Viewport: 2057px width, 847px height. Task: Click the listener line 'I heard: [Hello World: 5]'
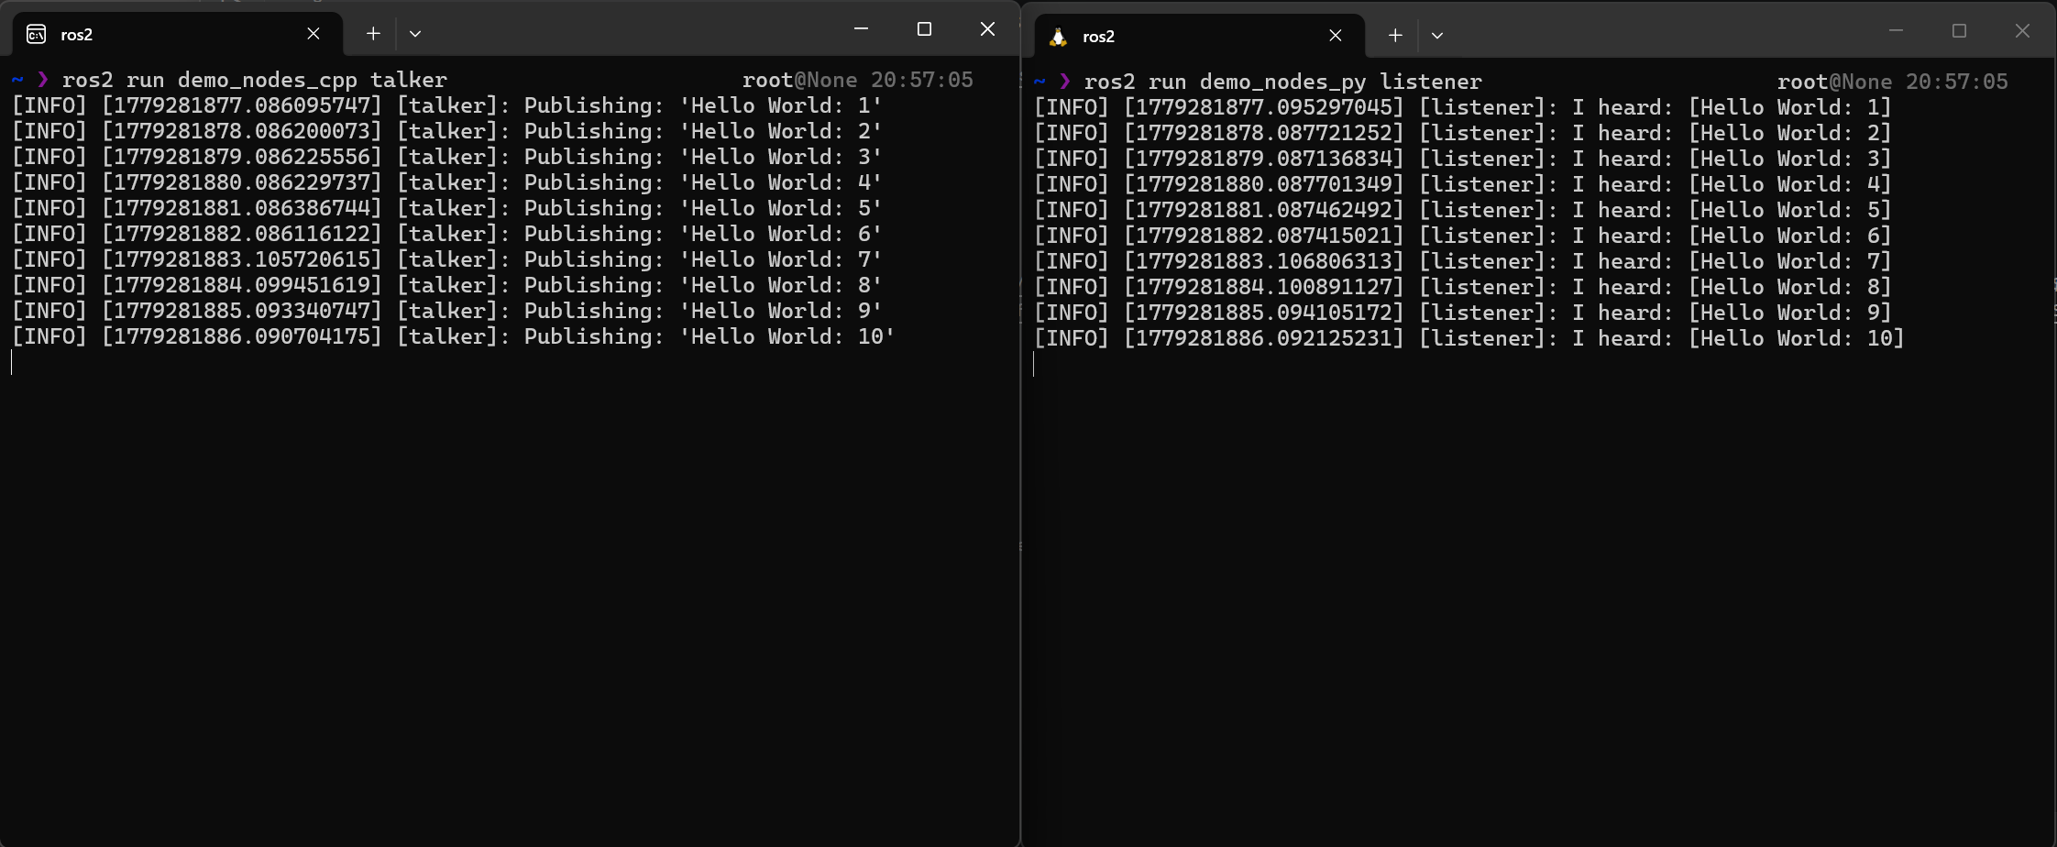pyautogui.click(x=1463, y=211)
